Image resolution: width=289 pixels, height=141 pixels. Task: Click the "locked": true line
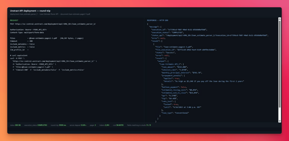pos(171,104)
